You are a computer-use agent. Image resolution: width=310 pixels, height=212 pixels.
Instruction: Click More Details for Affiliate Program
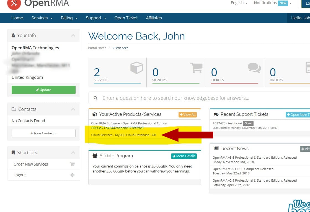184,156
